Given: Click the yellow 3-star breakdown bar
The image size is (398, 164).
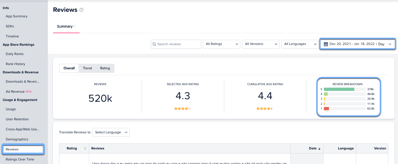Looking at the screenshot, I should 325,99.
